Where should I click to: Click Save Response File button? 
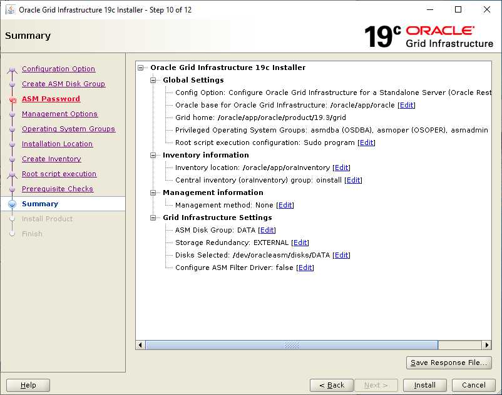pos(449,362)
